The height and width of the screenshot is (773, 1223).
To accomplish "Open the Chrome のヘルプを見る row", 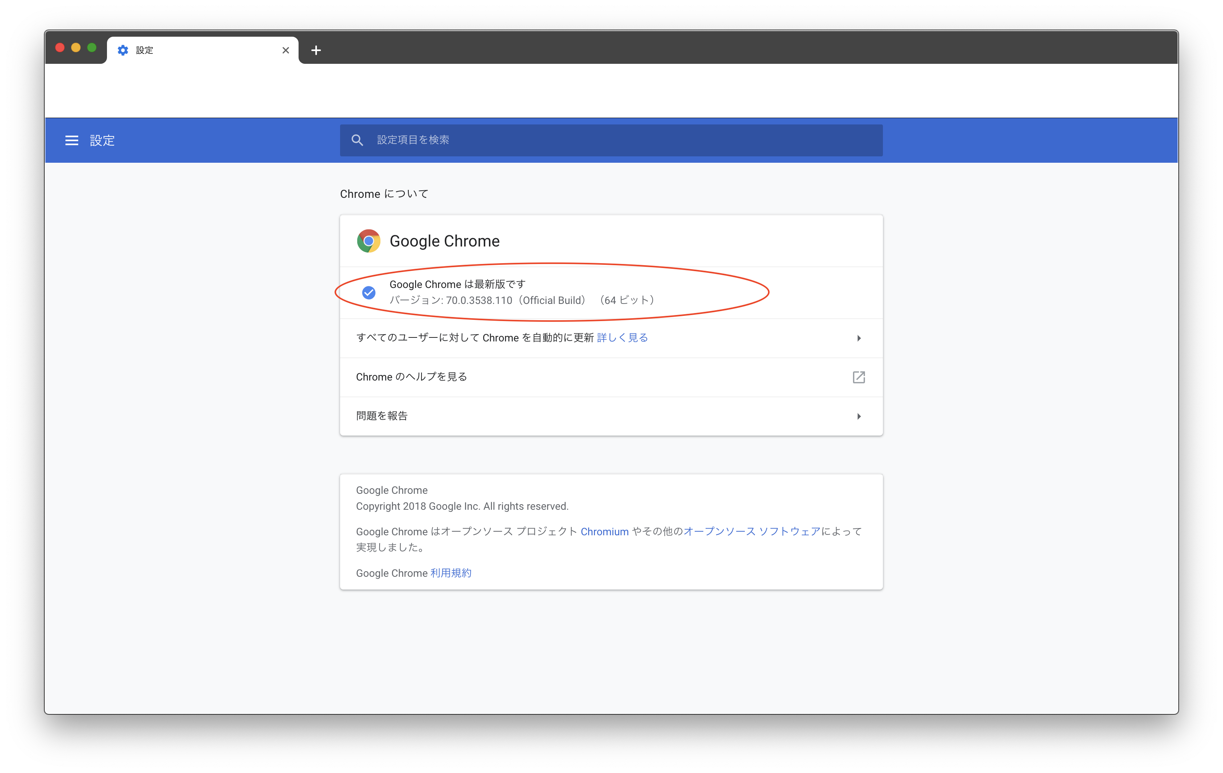I will [412, 377].
